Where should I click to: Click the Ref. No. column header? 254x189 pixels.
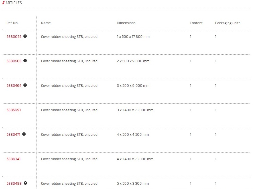(13, 23)
